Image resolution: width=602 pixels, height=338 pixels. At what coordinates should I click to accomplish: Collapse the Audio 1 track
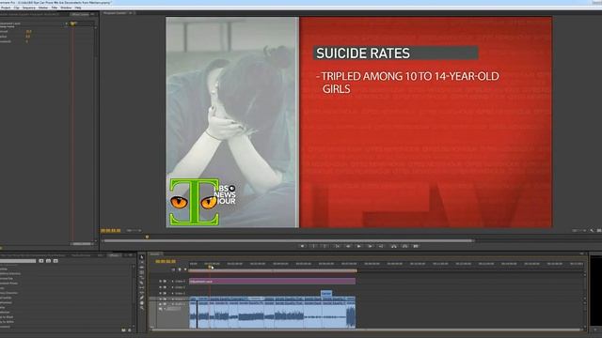172,304
